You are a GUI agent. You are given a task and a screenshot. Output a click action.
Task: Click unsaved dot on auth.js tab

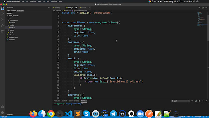[89, 8]
